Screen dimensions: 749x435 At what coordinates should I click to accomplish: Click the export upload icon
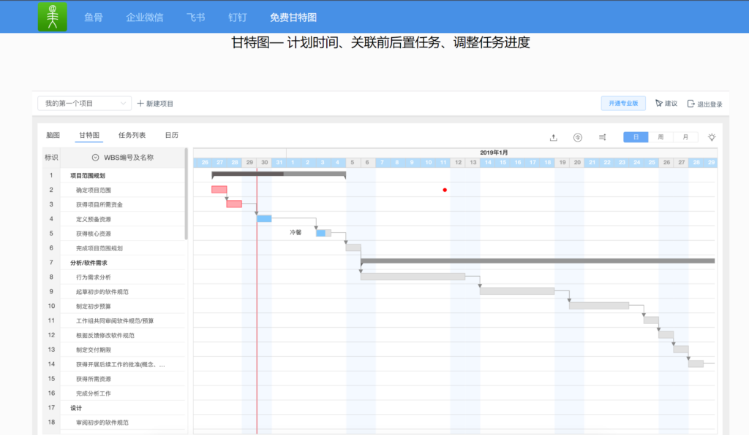click(554, 137)
